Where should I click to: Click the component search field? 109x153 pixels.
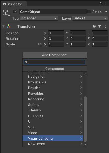54,62
